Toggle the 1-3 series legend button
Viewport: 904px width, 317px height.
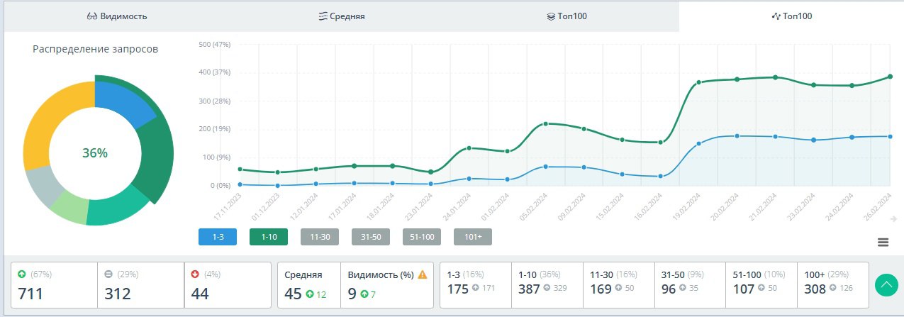tap(218, 238)
